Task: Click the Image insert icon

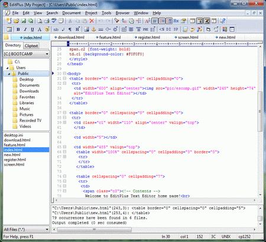Action: pyautogui.click(x=86, y=30)
